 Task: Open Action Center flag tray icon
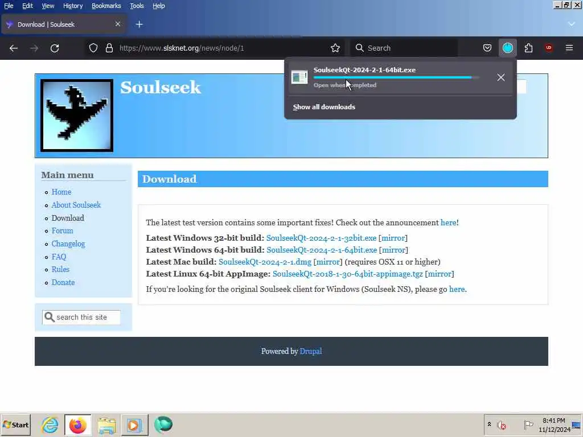point(528,424)
